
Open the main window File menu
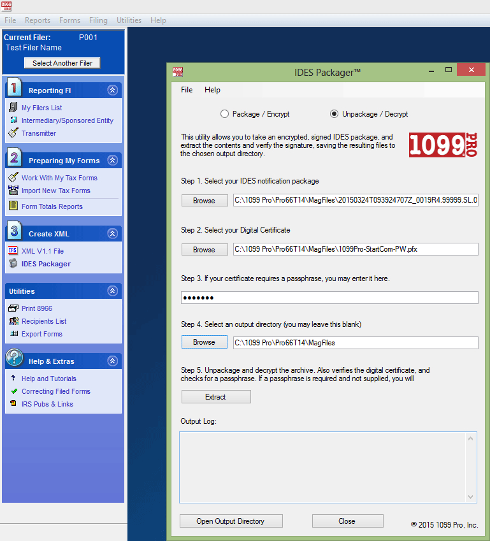tap(10, 20)
